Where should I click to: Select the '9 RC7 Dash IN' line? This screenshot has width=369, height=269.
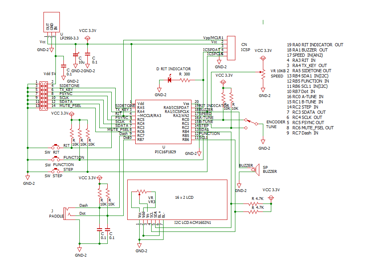coord(303,133)
